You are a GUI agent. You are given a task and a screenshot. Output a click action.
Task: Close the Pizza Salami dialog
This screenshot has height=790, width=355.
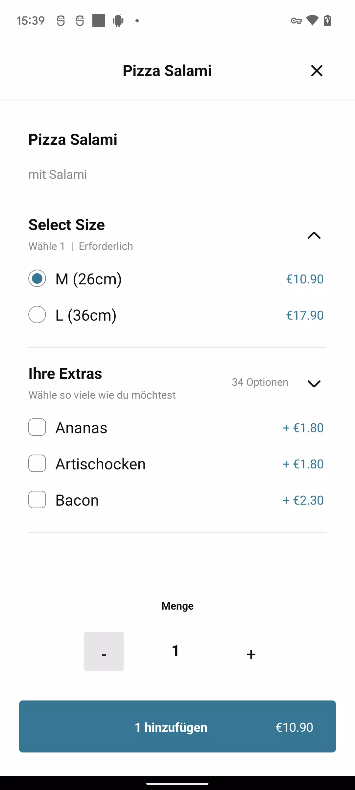(x=317, y=71)
